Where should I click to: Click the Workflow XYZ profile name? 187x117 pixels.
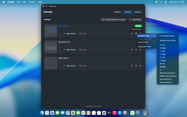pyautogui.click(x=64, y=42)
